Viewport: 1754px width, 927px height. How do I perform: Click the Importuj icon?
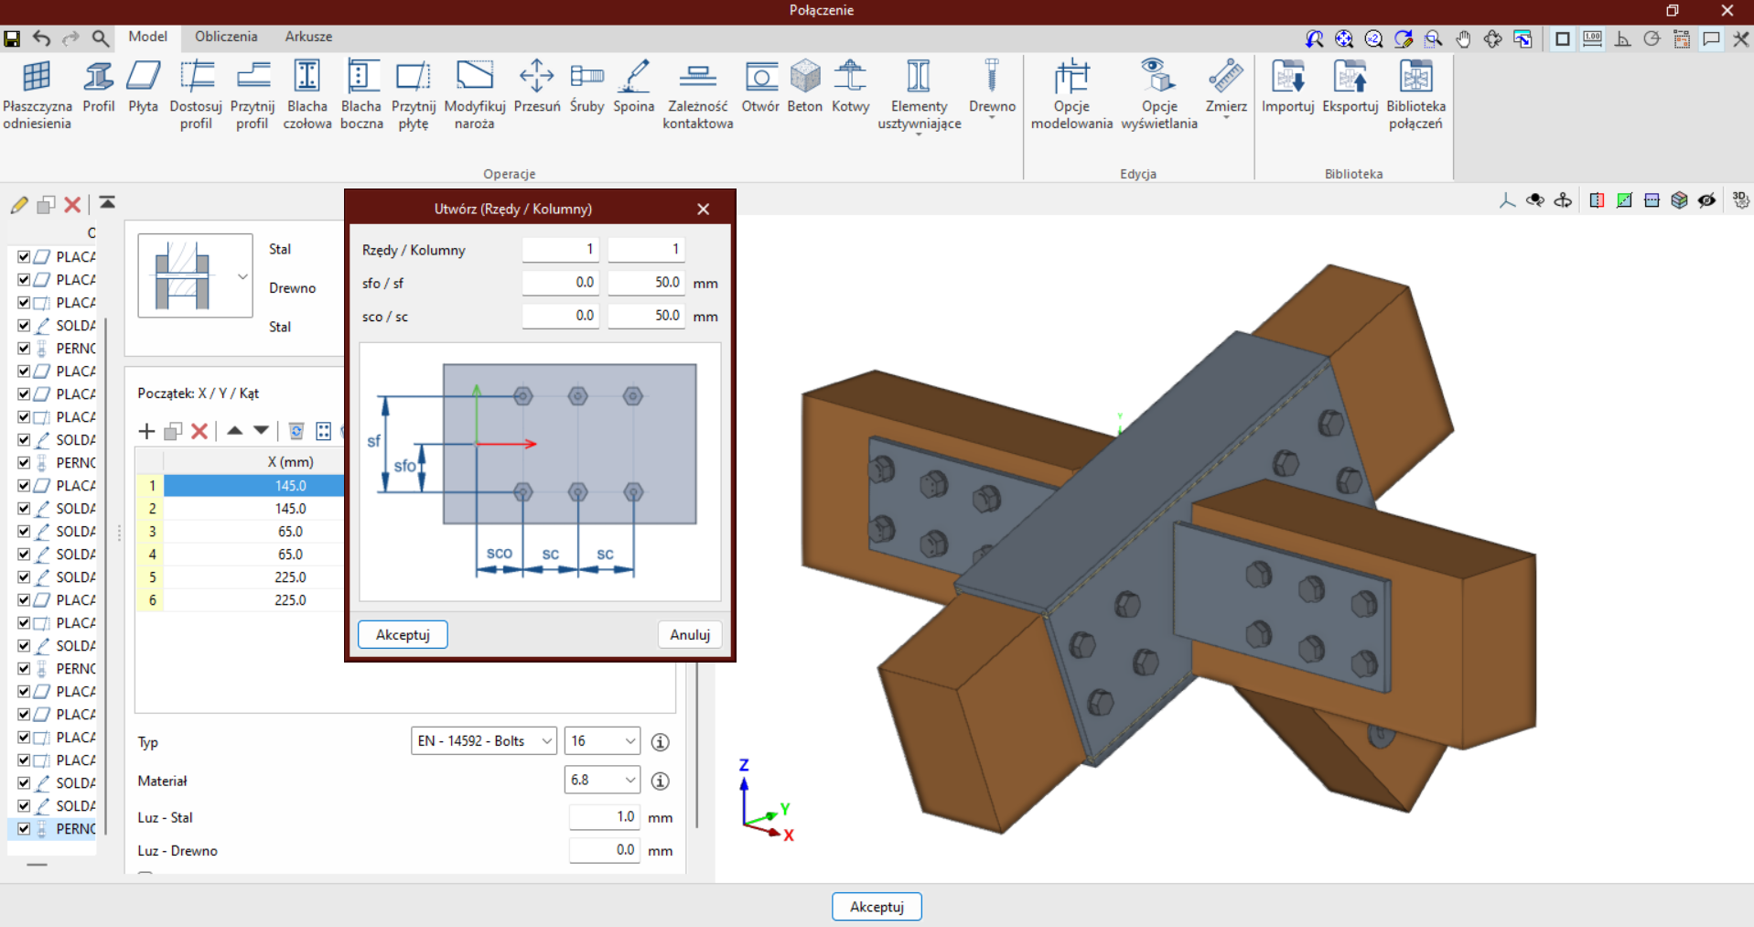pos(1287,88)
